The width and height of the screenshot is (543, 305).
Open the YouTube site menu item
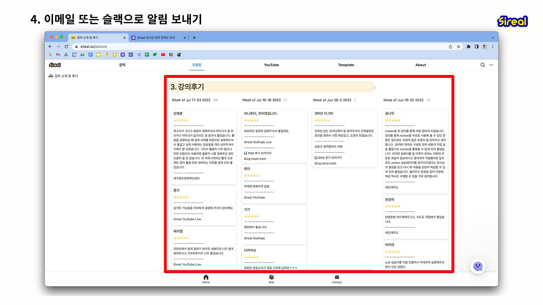pyautogui.click(x=271, y=65)
